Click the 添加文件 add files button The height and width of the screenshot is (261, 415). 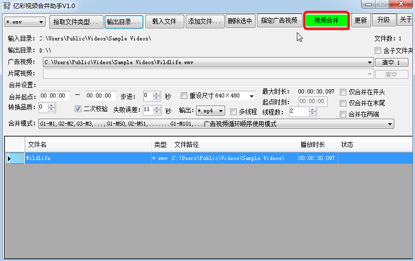click(x=205, y=21)
